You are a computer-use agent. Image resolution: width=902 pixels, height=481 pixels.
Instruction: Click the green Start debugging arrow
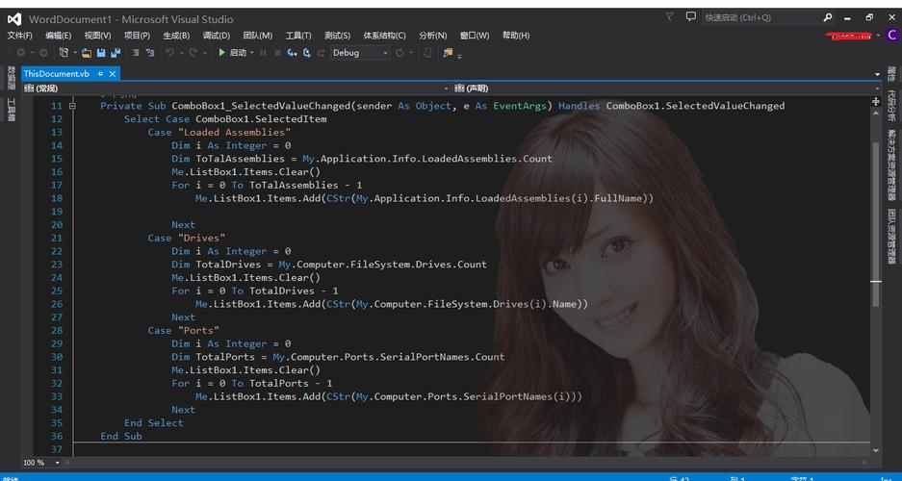[x=222, y=53]
